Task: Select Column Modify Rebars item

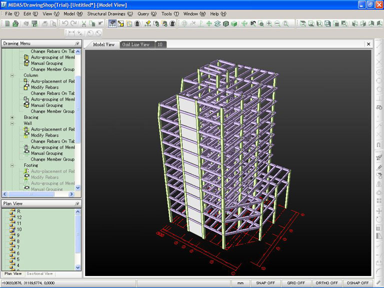Action: click(x=45, y=87)
